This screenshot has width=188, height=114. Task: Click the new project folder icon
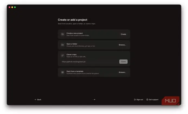pyautogui.click(x=62, y=34)
